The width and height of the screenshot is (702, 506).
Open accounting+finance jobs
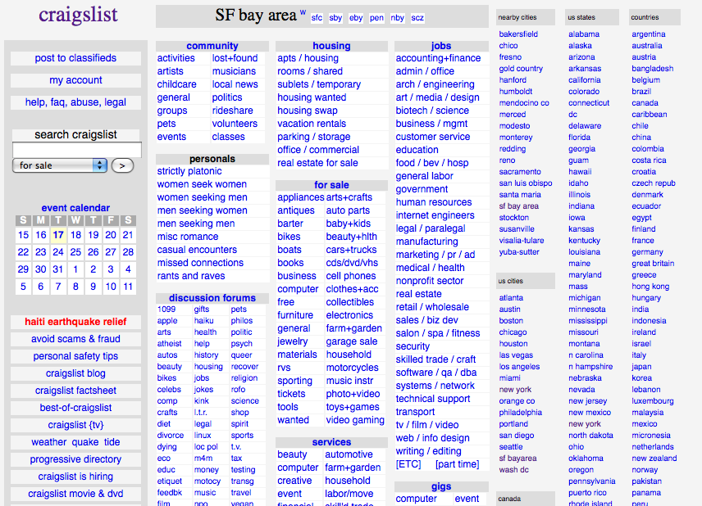coord(438,58)
